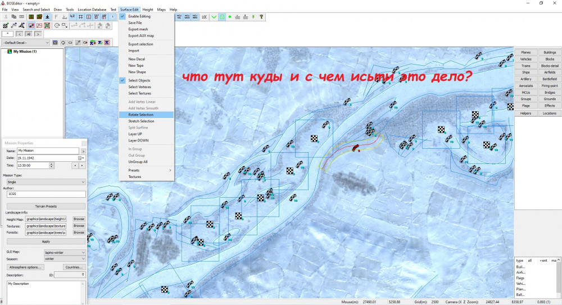562x305 pixels.
Task: Toggle the Select Objects menu option
Action: click(x=139, y=80)
